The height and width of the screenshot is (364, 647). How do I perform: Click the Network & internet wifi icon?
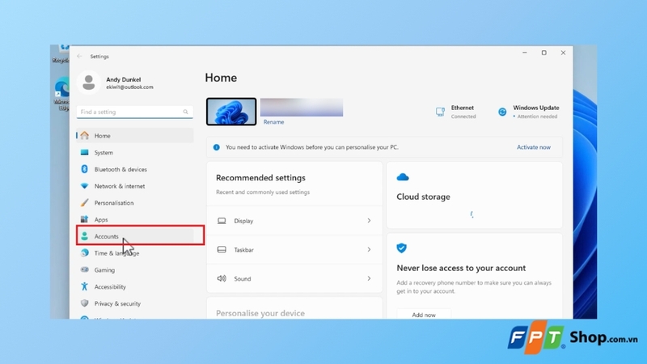85,186
